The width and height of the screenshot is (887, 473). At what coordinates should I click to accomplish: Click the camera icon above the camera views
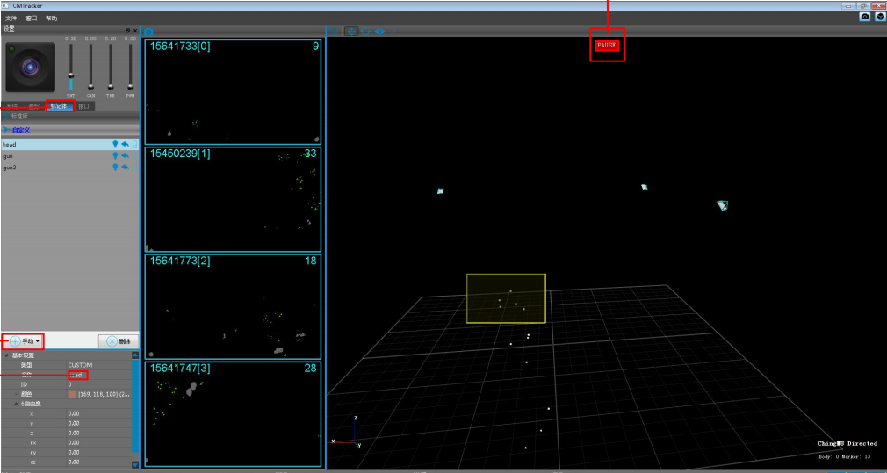(148, 32)
